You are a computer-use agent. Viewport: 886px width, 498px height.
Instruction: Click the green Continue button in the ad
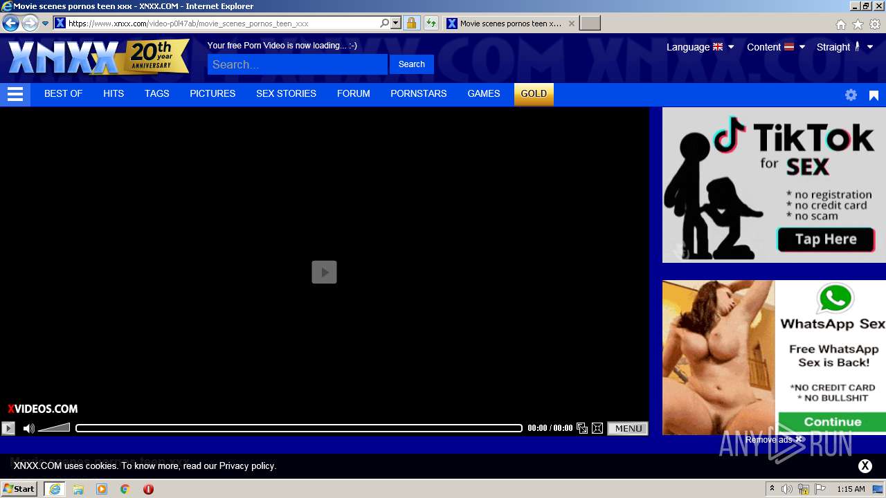click(833, 422)
